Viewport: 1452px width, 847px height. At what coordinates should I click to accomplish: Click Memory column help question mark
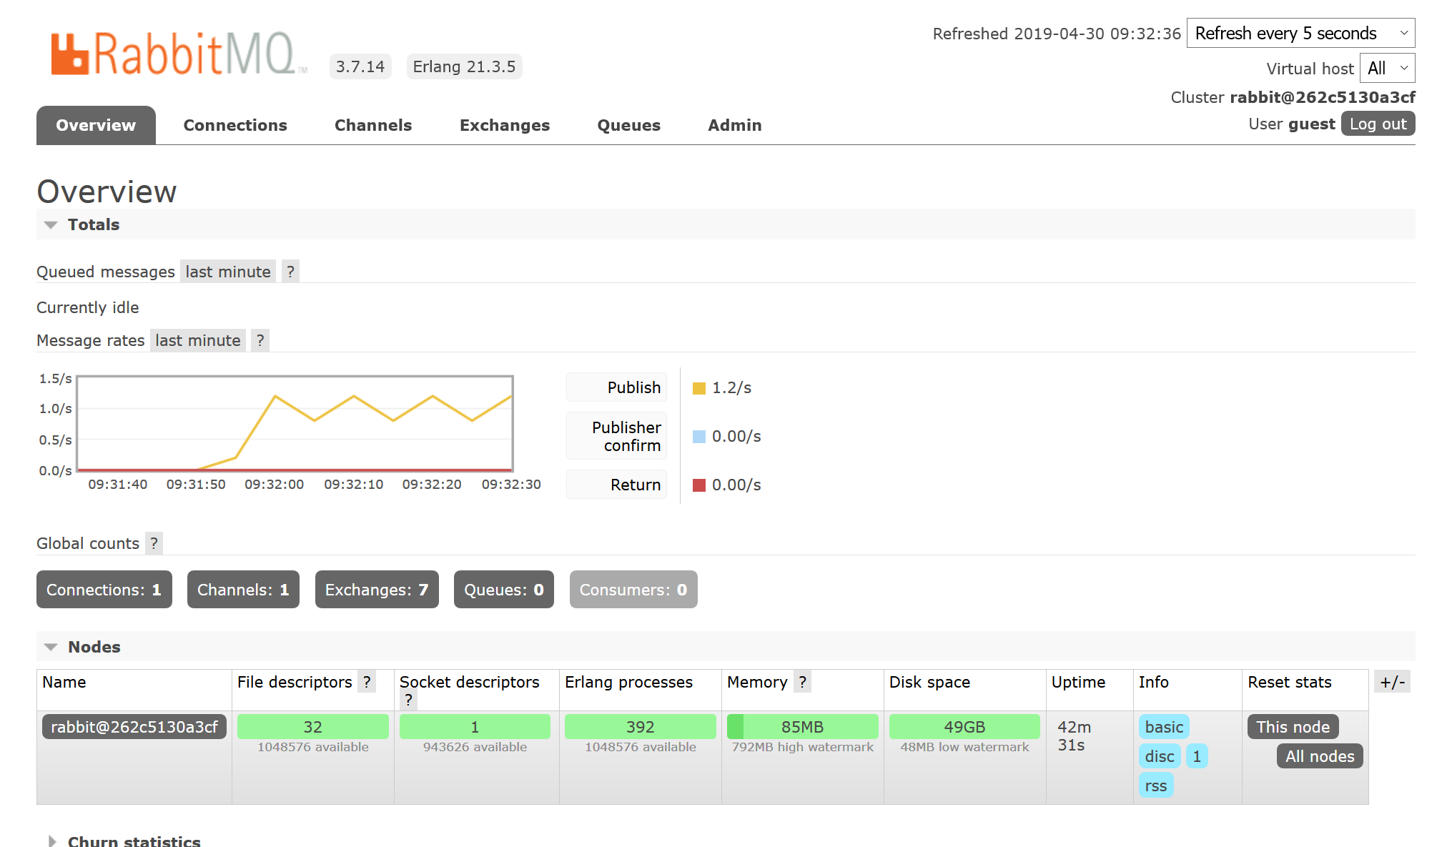(x=802, y=682)
